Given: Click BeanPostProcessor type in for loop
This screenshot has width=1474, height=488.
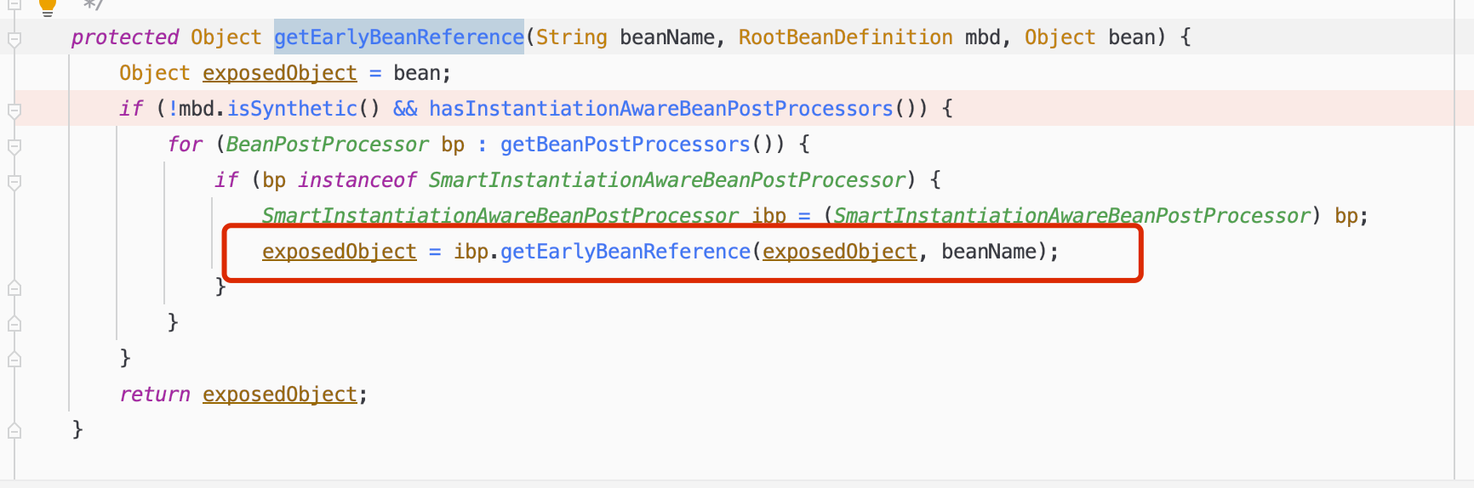Looking at the screenshot, I should [x=327, y=145].
